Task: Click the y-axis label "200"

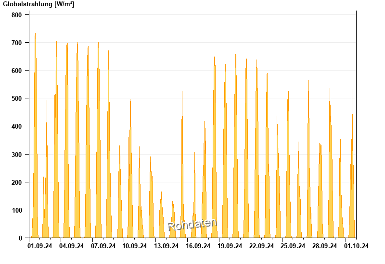Action: [17, 182]
